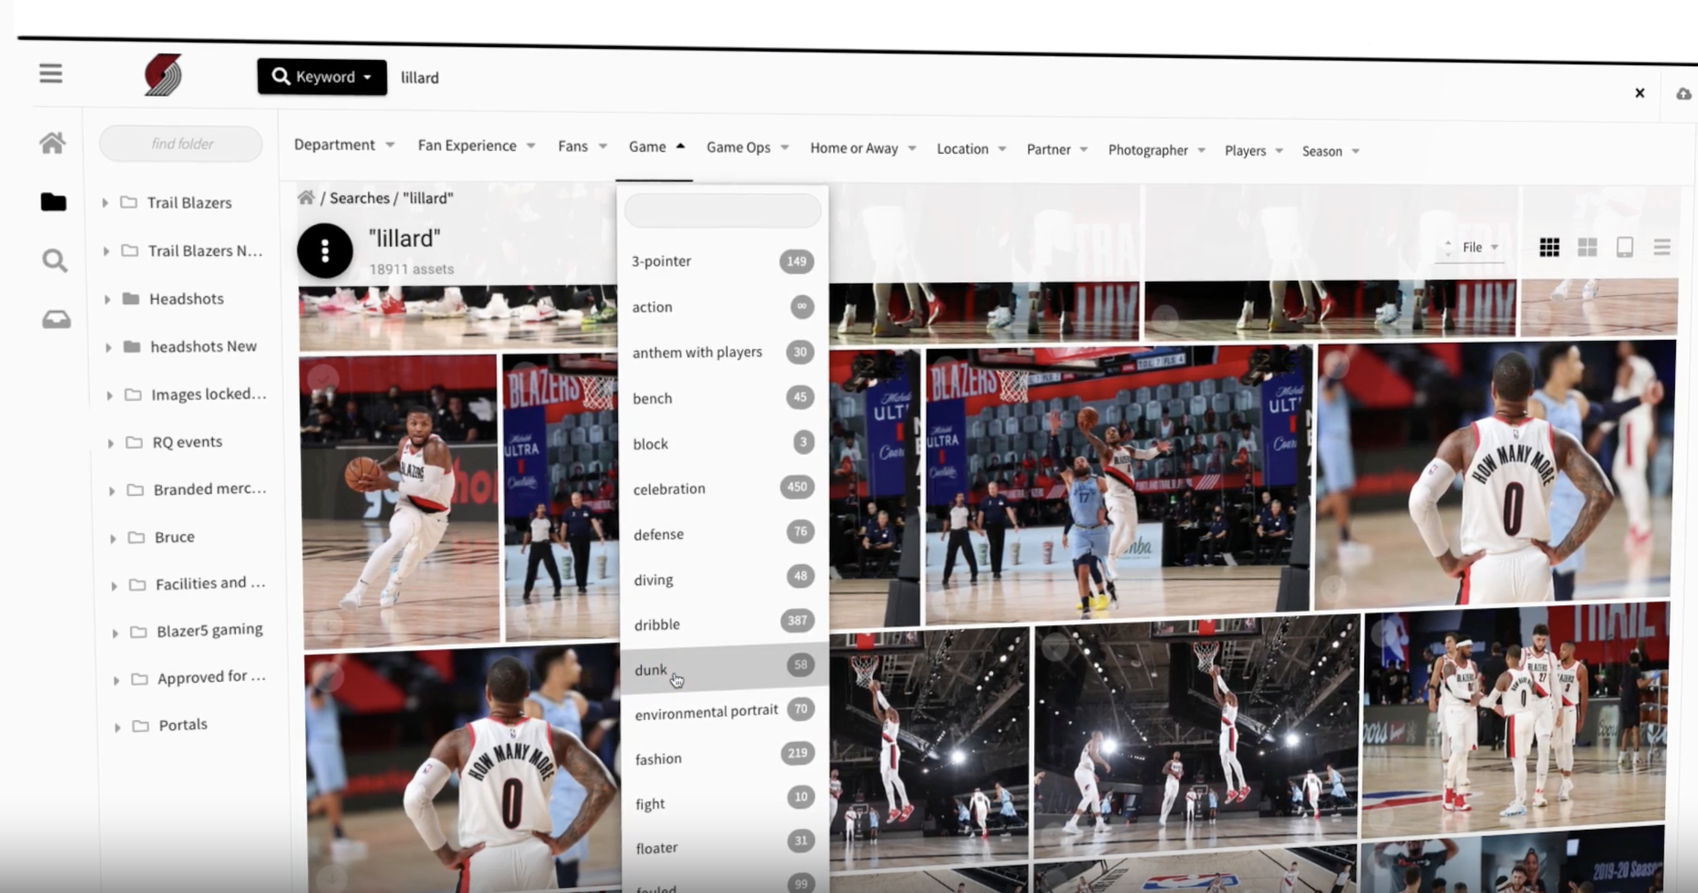Choose dunk in Game filter list
This screenshot has height=893, width=1698.
(x=725, y=668)
